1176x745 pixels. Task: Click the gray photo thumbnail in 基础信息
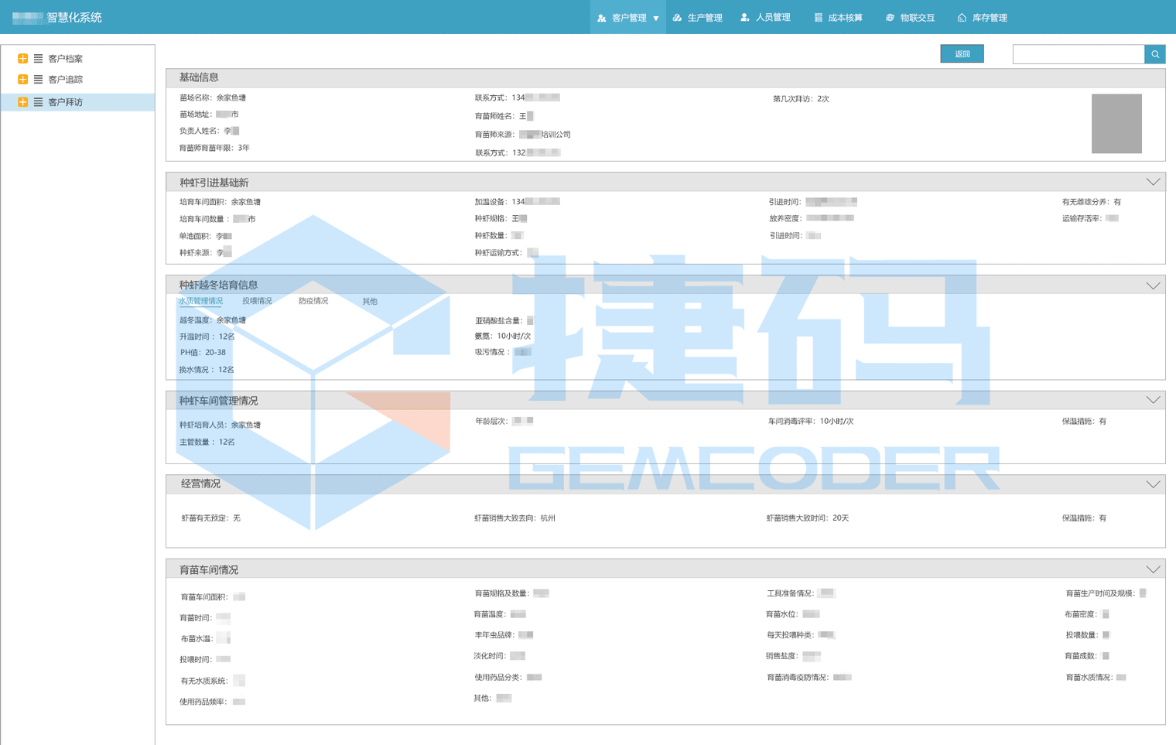(1116, 124)
